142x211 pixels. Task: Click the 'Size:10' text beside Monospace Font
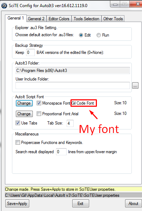[x=120, y=103]
